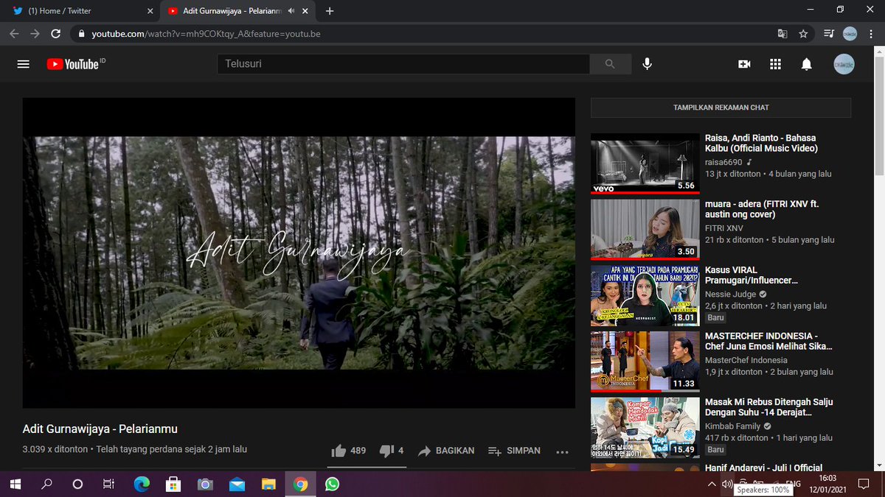The height and width of the screenshot is (497, 885).
Task: Open muara - adera (FITRI XNV) title
Action: pos(762,209)
